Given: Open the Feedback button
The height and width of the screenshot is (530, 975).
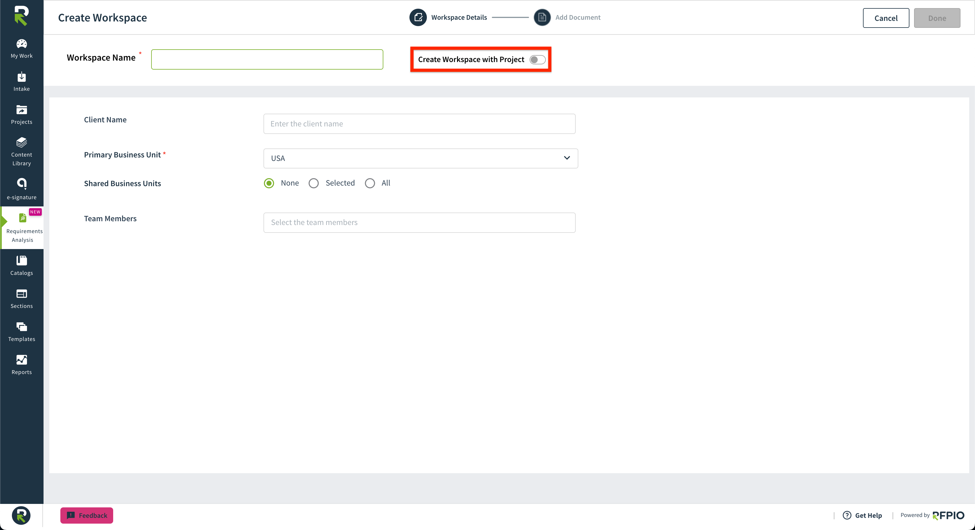Looking at the screenshot, I should pos(87,515).
